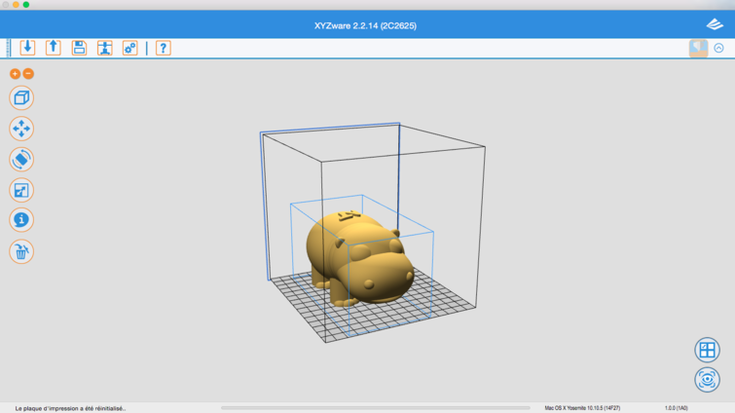Open the four-pane view layout button
This screenshot has height=413, width=735.
[x=707, y=350]
